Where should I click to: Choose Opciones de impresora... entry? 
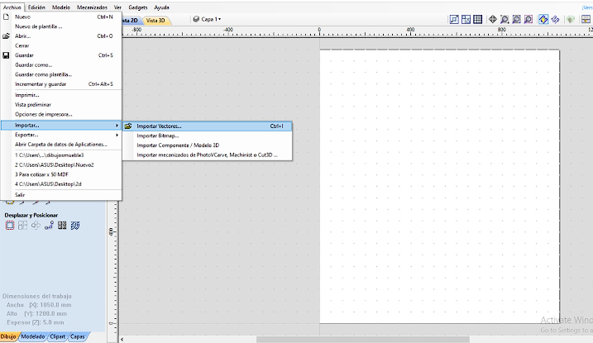click(x=61, y=114)
